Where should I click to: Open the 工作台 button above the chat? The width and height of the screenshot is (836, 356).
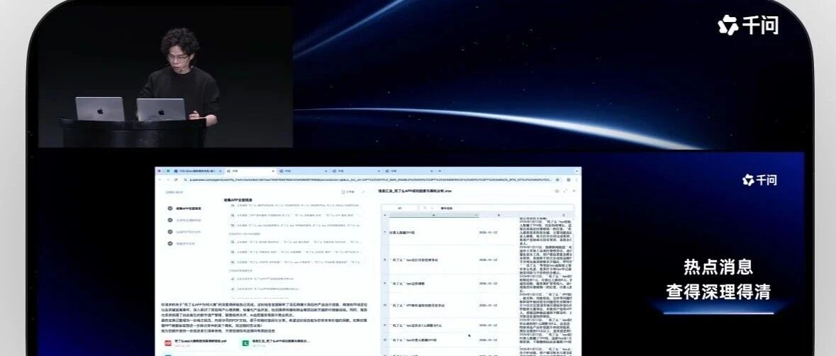348,192
